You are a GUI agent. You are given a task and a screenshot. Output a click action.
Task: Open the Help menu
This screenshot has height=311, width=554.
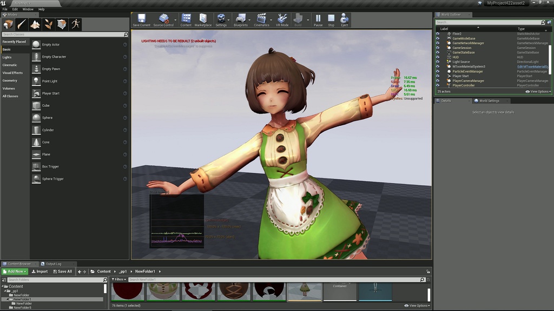coord(41,9)
